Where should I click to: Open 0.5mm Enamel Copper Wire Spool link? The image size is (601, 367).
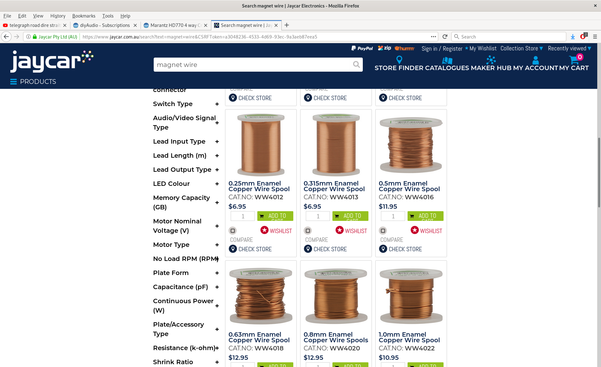point(409,186)
